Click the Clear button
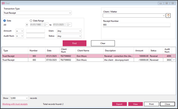 pyautogui.click(x=103, y=43)
